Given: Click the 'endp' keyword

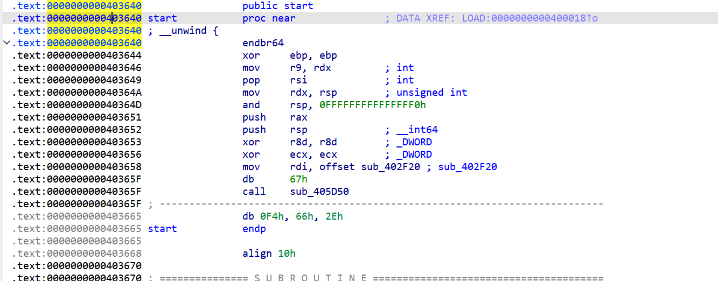Looking at the screenshot, I should [x=254, y=229].
